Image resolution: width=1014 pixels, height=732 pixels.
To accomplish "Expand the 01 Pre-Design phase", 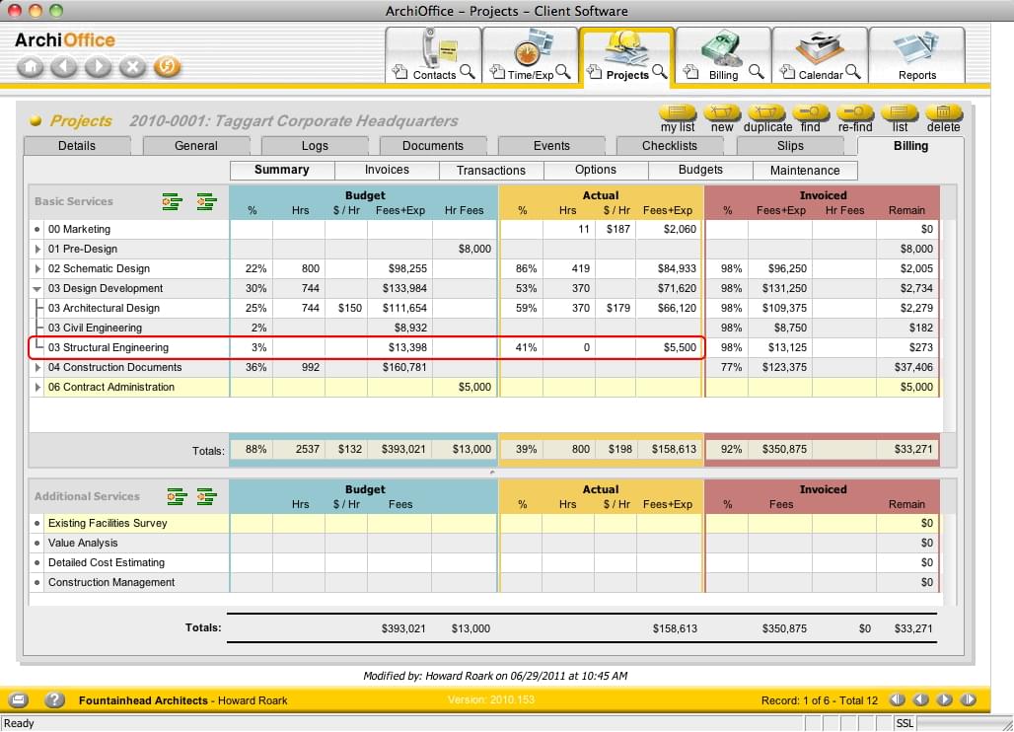I will pos(37,249).
